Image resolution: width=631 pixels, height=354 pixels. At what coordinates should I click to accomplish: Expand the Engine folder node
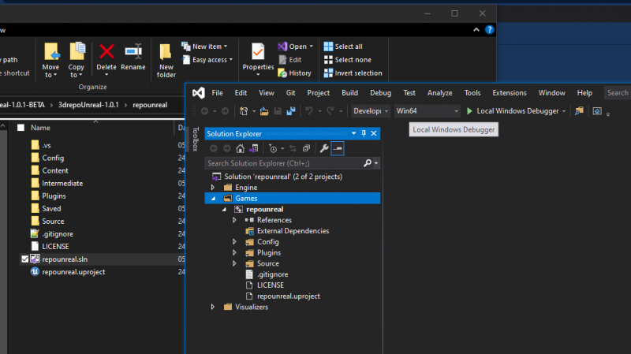(x=213, y=188)
